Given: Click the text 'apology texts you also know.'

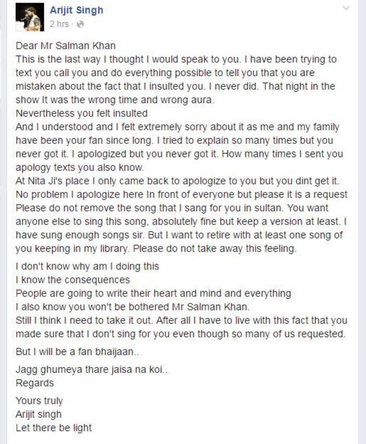Looking at the screenshot, I should point(80,168).
